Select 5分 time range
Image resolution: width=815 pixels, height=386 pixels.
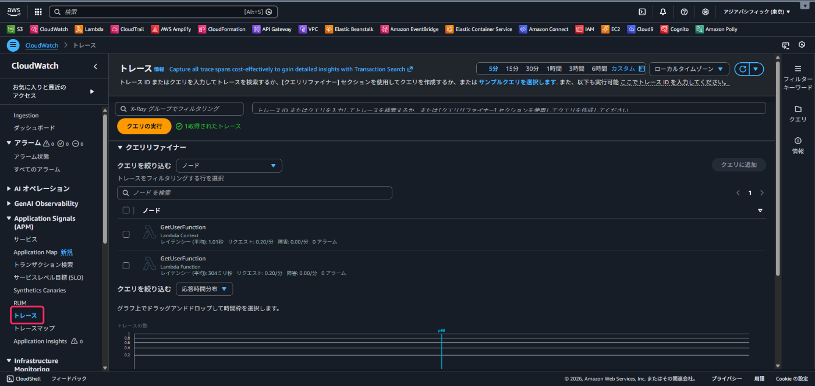tap(493, 69)
